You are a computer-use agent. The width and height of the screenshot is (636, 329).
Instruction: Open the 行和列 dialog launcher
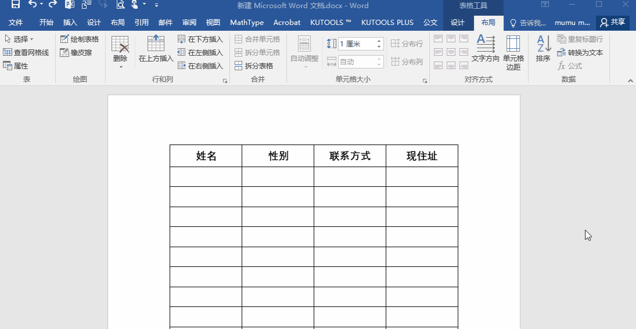[x=225, y=81]
